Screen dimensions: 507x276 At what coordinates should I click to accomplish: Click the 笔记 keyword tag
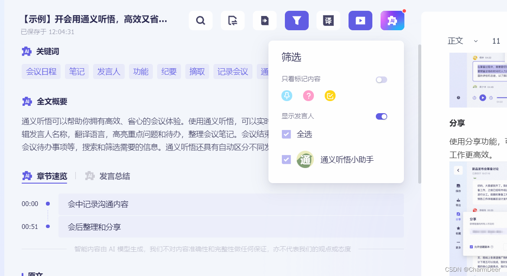[x=77, y=72]
